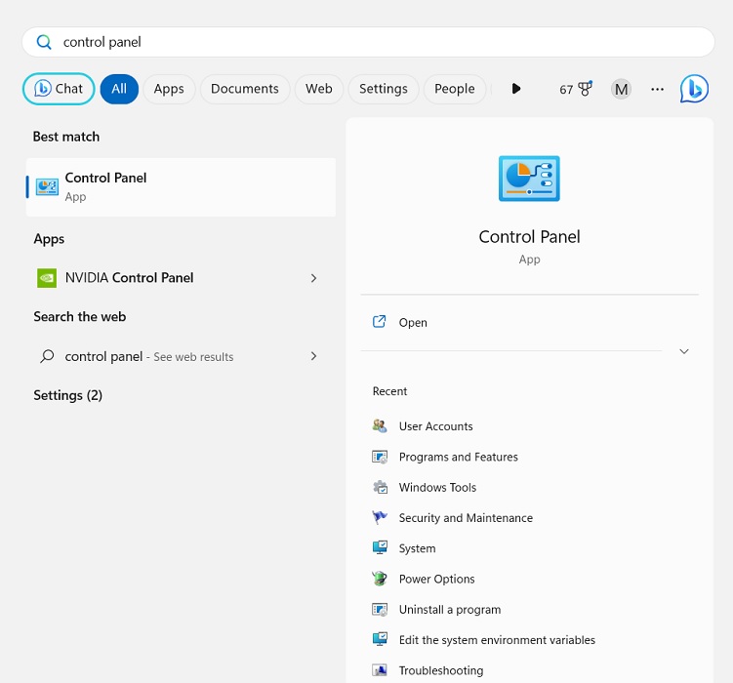Open Programs and Features from Recent

tap(458, 457)
